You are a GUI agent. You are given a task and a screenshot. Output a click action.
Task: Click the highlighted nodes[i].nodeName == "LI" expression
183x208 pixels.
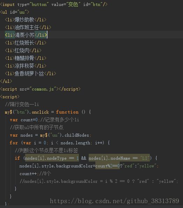coord(119,158)
